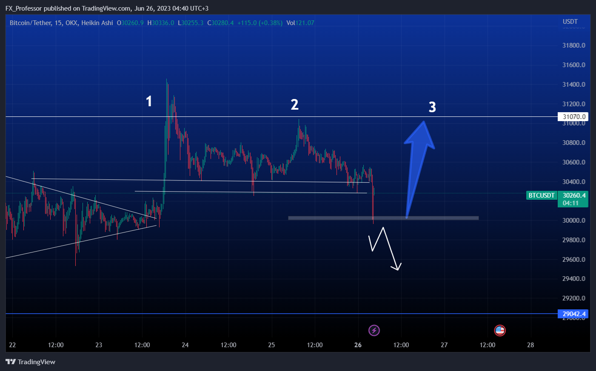Click the 31800.0 price axis label
Viewport: 596px width, 371px height.
tap(574, 45)
